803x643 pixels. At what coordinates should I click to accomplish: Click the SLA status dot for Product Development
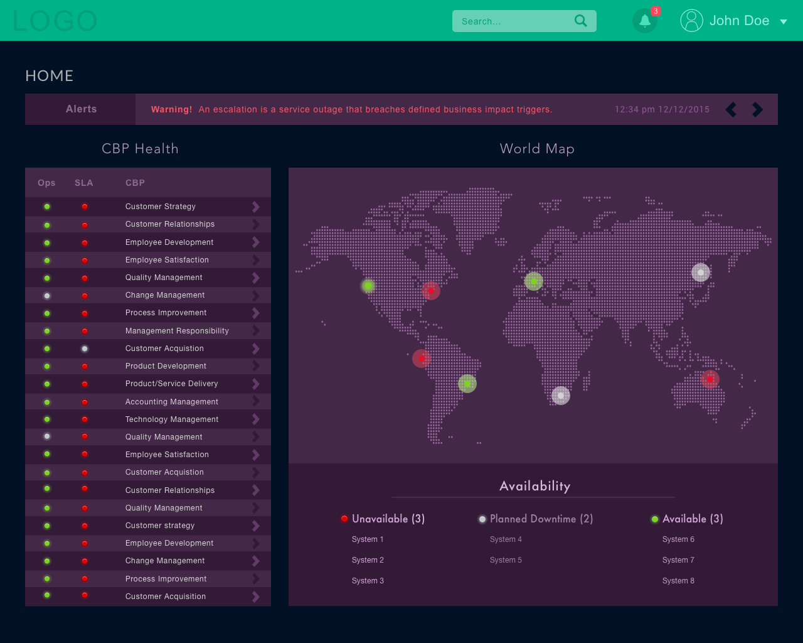tap(85, 366)
